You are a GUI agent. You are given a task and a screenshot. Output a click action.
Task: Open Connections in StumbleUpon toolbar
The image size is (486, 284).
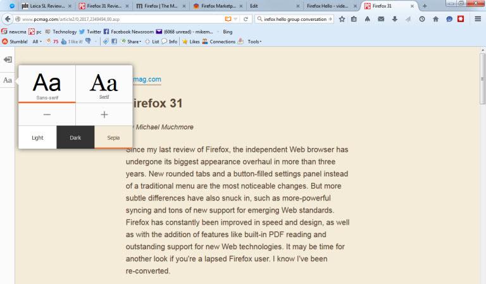(219, 42)
